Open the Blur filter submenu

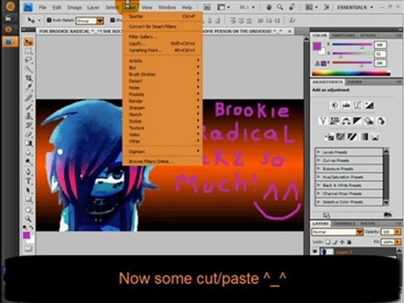tap(162, 67)
